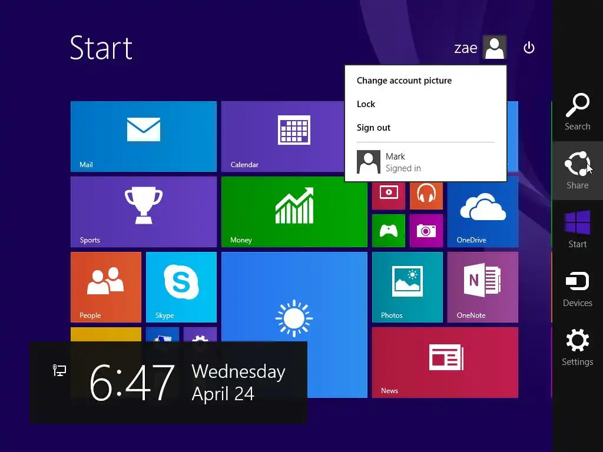Image resolution: width=603 pixels, height=452 pixels.
Task: Open the Settings charm
Action: (577, 347)
